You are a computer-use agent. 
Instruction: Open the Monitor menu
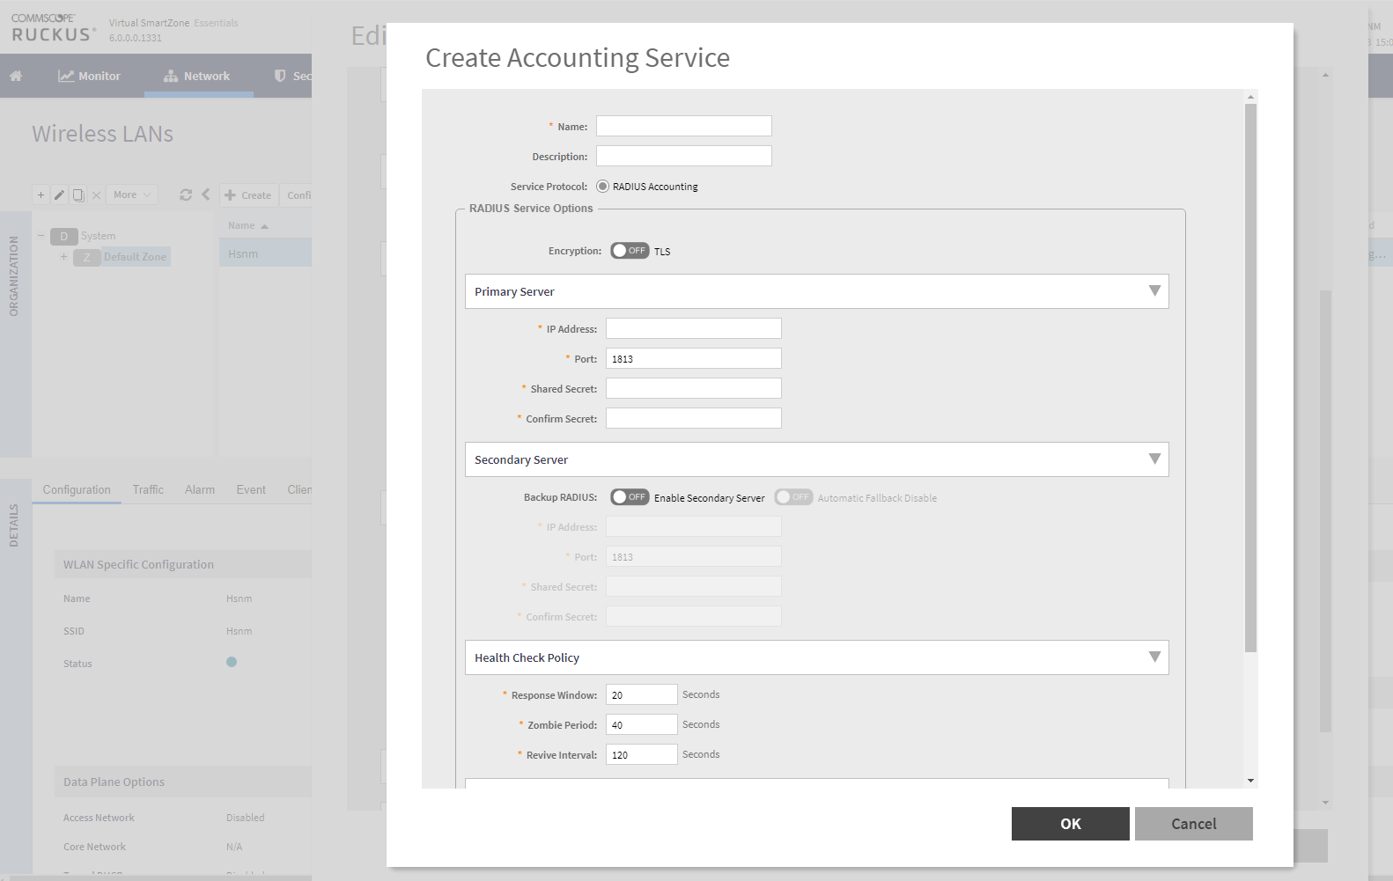[89, 77]
